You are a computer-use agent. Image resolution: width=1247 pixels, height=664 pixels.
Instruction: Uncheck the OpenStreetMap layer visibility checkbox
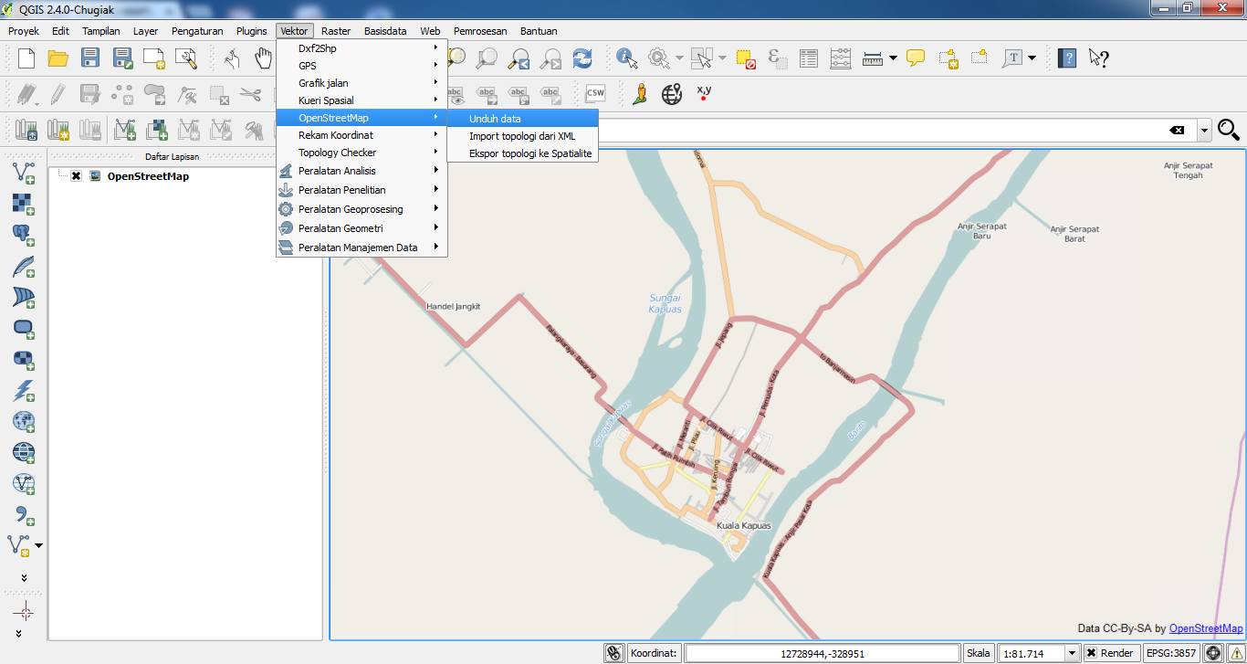click(x=77, y=176)
